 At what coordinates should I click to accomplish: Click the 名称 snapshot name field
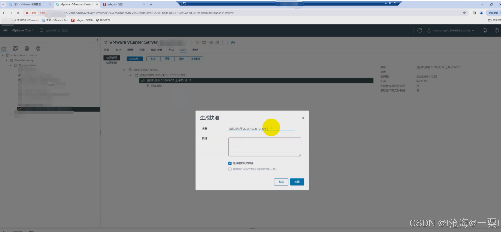tap(262, 129)
